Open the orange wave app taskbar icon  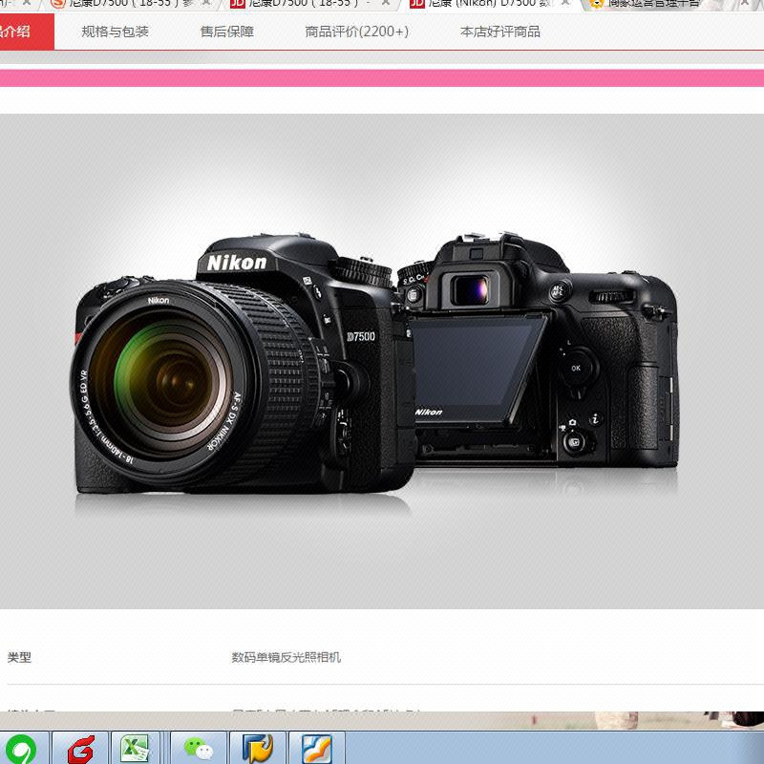[x=317, y=749]
